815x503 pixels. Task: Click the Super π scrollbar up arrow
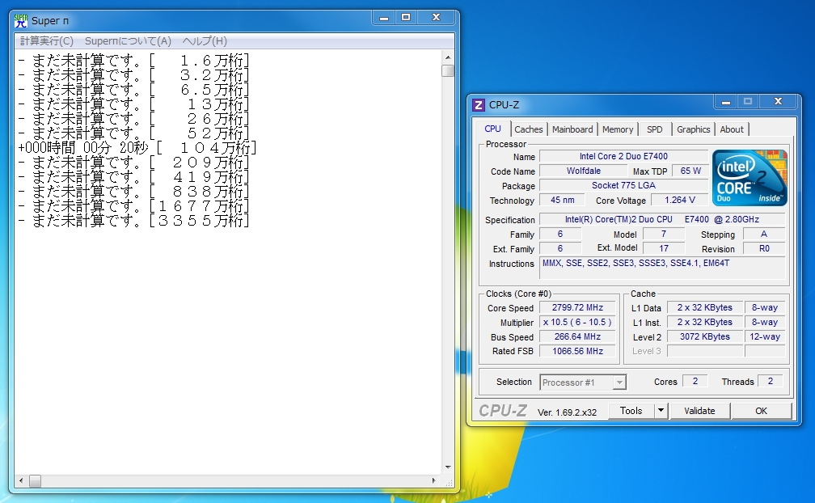[448, 57]
